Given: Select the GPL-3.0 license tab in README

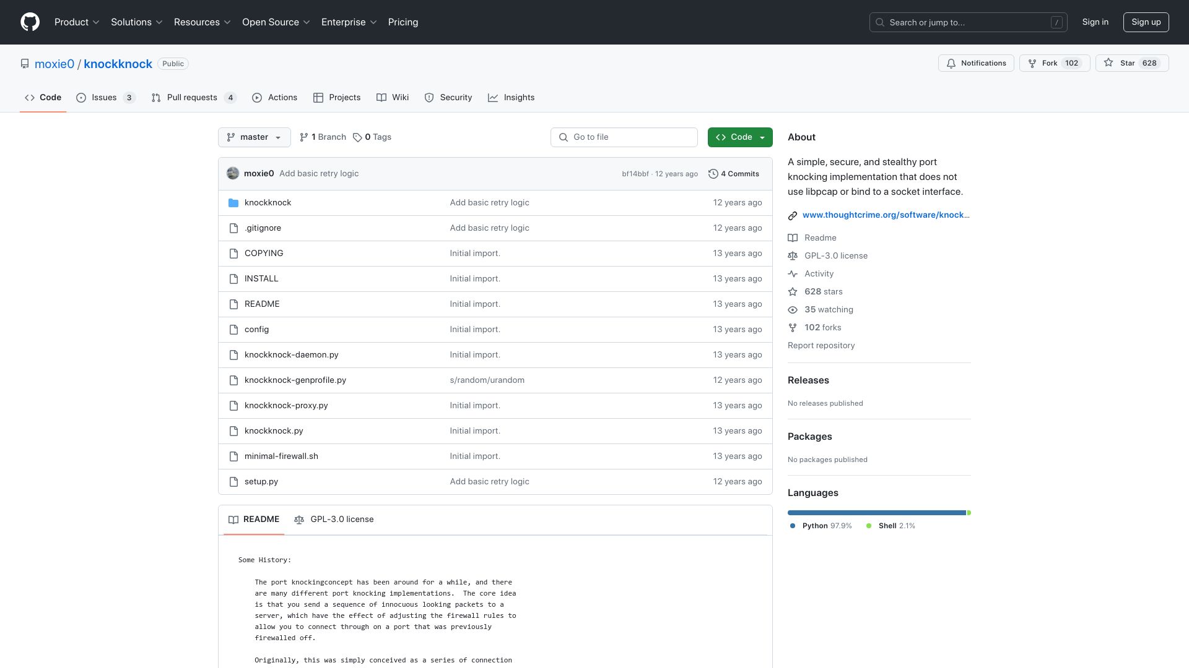Looking at the screenshot, I should [x=334, y=520].
